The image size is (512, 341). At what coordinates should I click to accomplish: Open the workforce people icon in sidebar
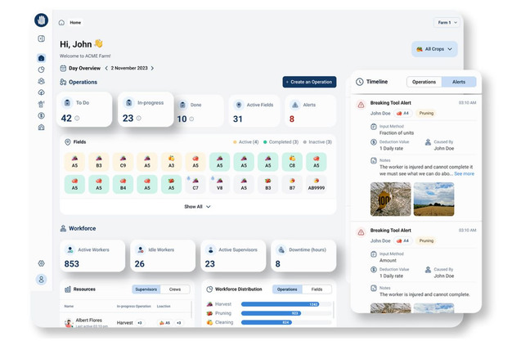pos(41,82)
